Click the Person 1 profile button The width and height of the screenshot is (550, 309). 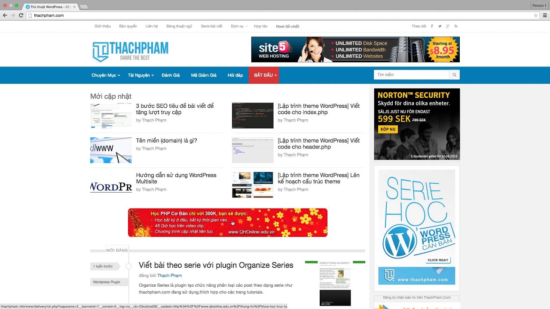click(539, 5)
